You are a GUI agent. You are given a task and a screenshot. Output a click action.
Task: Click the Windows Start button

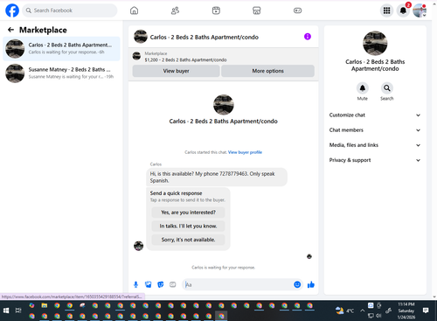coord(6,311)
